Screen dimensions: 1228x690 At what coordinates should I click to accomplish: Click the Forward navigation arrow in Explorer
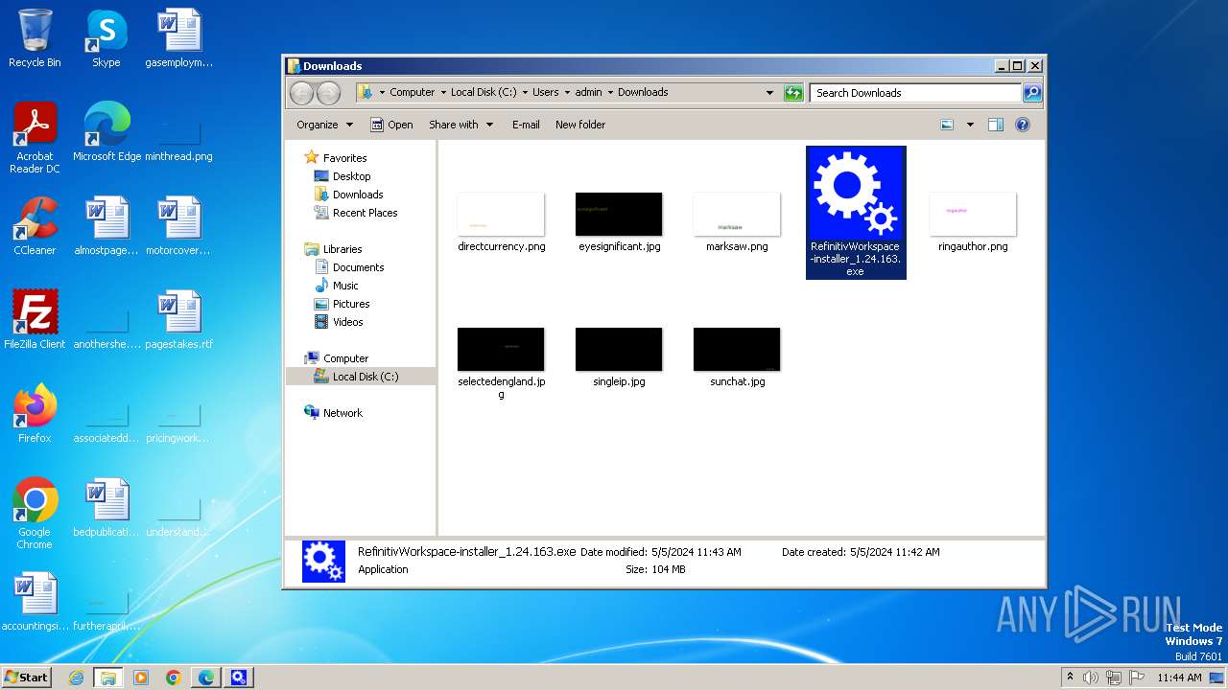pos(328,93)
